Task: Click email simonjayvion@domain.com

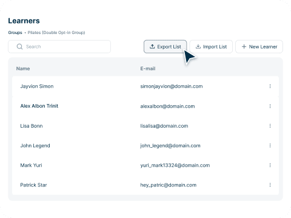Action: pos(172,87)
